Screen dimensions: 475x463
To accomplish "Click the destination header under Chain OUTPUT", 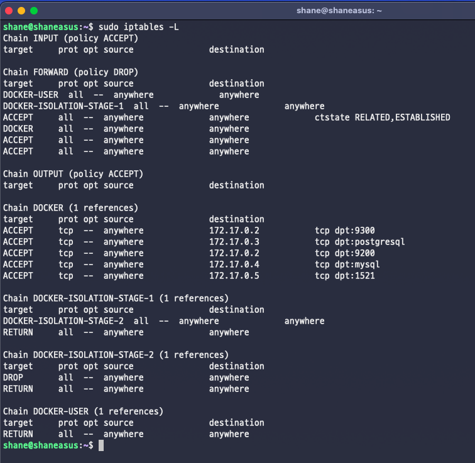I will point(237,185).
